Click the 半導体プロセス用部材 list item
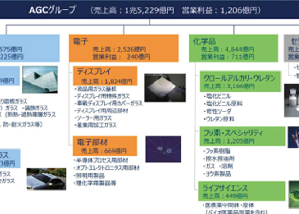 pos(101,160)
